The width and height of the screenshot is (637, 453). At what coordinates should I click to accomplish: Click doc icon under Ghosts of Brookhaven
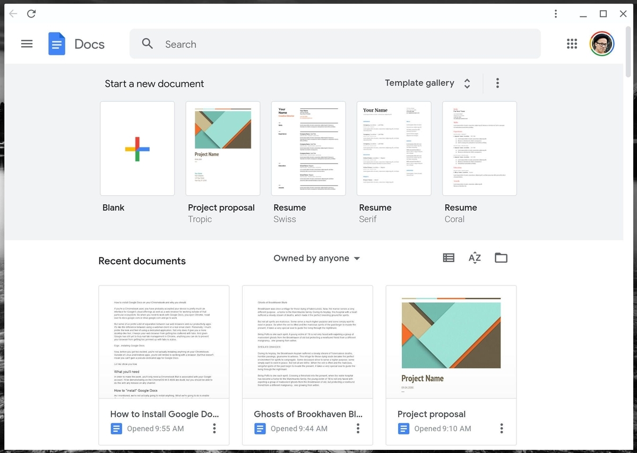click(x=260, y=429)
